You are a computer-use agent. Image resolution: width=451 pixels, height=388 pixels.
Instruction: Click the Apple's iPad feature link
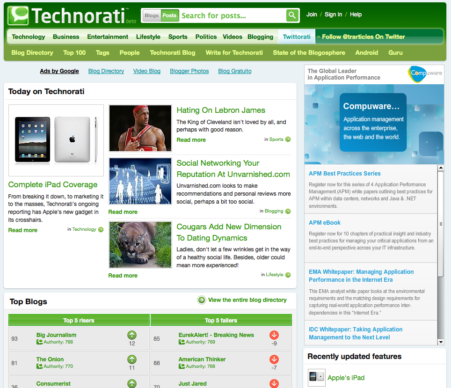pyautogui.click(x=346, y=378)
